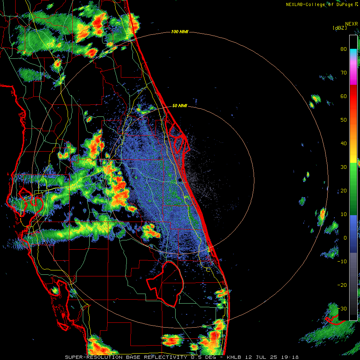Click the 50 value on dBZ scale
360x360 pixels.
tap(344, 120)
